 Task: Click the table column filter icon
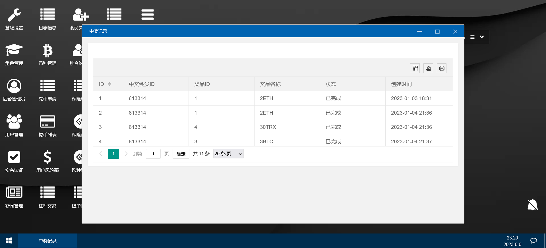point(415,68)
